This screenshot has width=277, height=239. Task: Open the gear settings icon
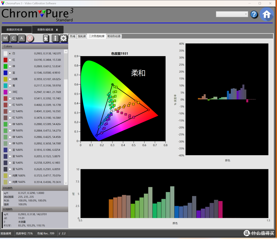pos(63,38)
